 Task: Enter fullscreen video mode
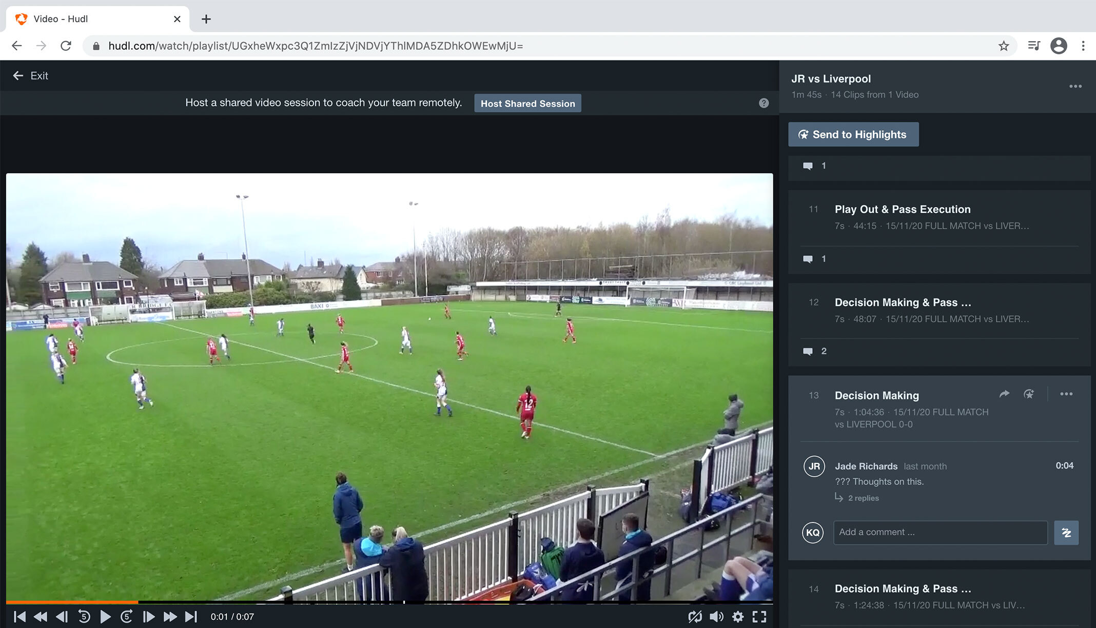[x=759, y=617]
